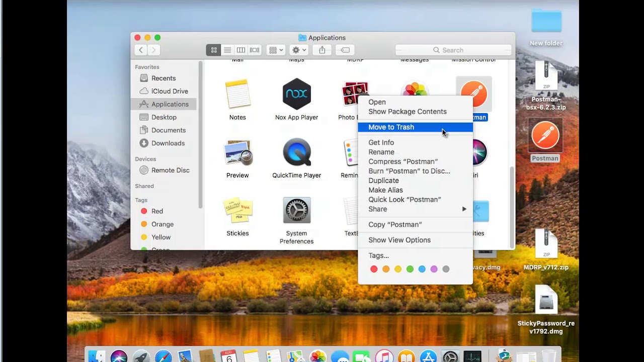This screenshot has width=644, height=362.
Task: Apply the purple tag dot in menu
Action: click(x=434, y=269)
